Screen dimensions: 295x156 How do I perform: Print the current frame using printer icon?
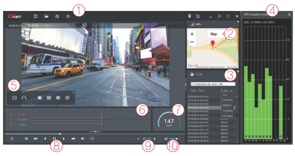coord(57,16)
